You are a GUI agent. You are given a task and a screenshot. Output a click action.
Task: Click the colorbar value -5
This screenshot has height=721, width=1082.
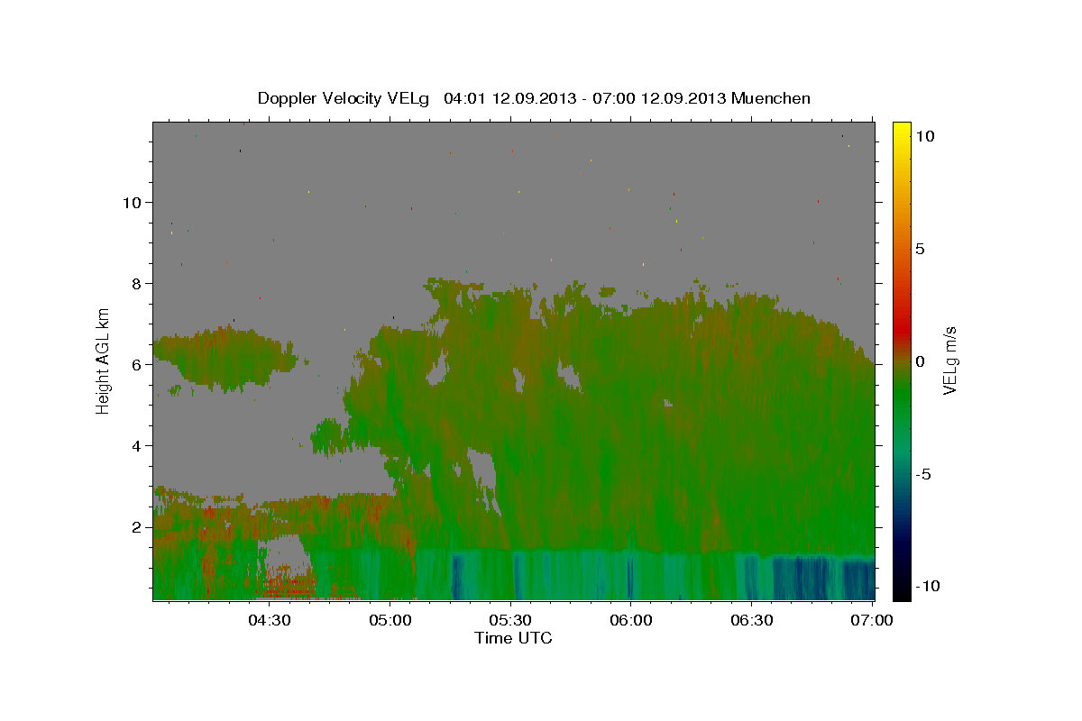point(923,473)
